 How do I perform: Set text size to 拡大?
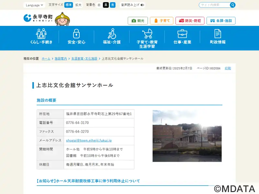click(x=78, y=5)
